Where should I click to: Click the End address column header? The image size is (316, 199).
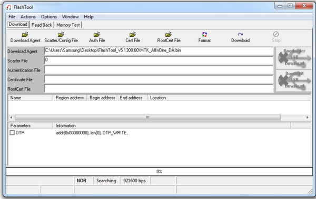click(x=132, y=98)
